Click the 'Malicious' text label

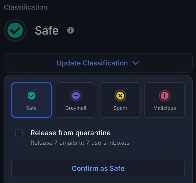(x=165, y=108)
